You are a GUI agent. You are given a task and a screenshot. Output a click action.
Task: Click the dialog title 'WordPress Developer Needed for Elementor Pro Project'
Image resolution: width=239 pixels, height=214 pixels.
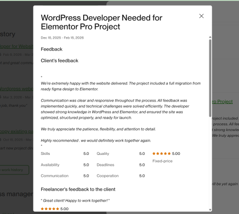(101, 22)
